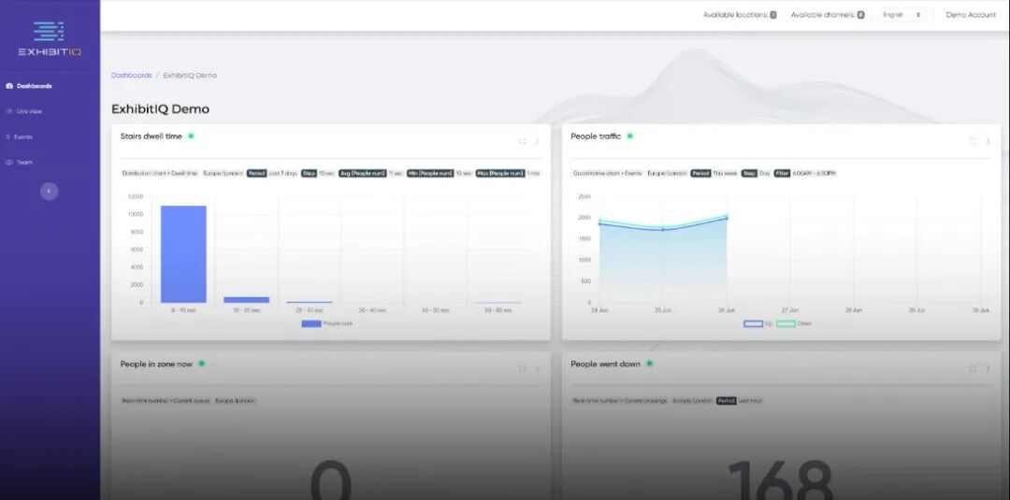Open Live view in the sidebar
Viewport: 1010px width, 500px height.
tap(24, 111)
